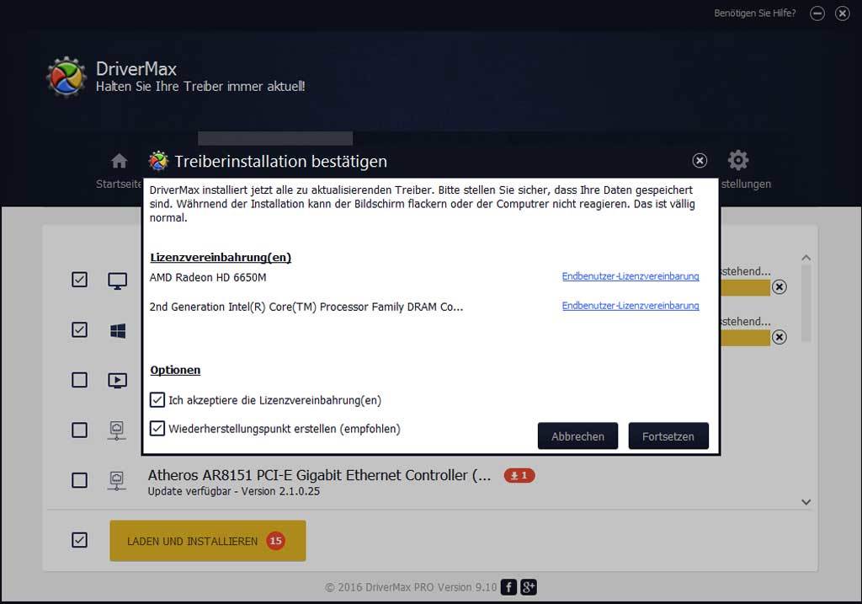Image resolution: width=862 pixels, height=604 pixels.
Task: Click the media player device icon
Action: pos(117,381)
